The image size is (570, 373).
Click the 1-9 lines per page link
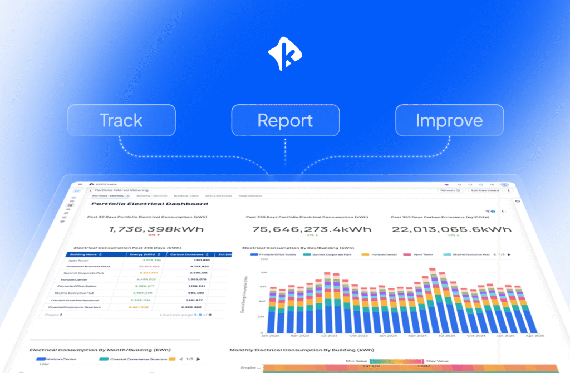click(x=198, y=315)
